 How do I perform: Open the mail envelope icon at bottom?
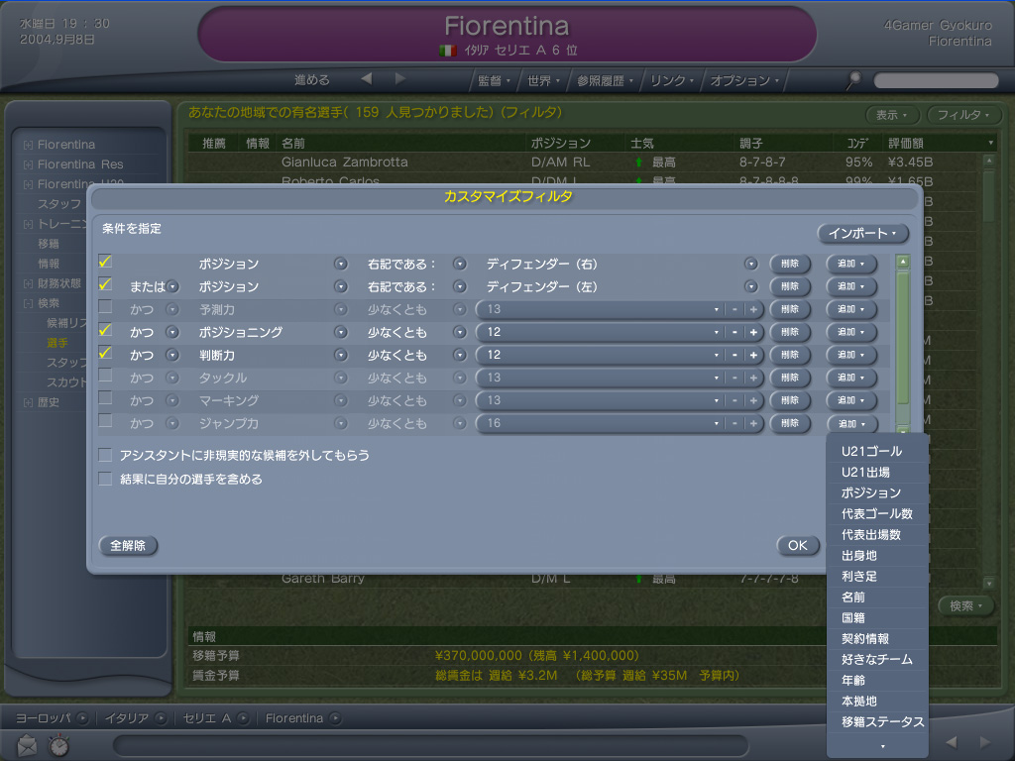(x=27, y=746)
